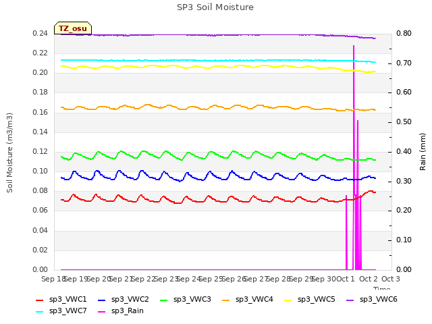
Task: Click the green sp3_VWC3 legend color marker
Action: 164,300
